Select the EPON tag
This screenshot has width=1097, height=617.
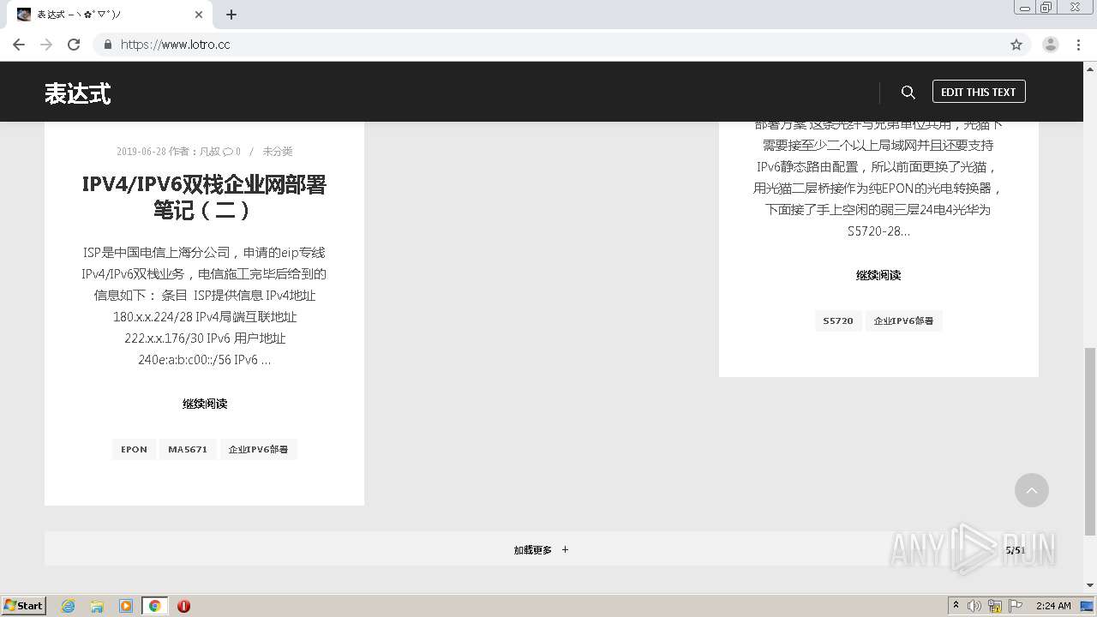(x=134, y=449)
